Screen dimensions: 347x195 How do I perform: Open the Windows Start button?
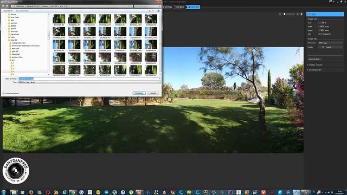(4, 192)
